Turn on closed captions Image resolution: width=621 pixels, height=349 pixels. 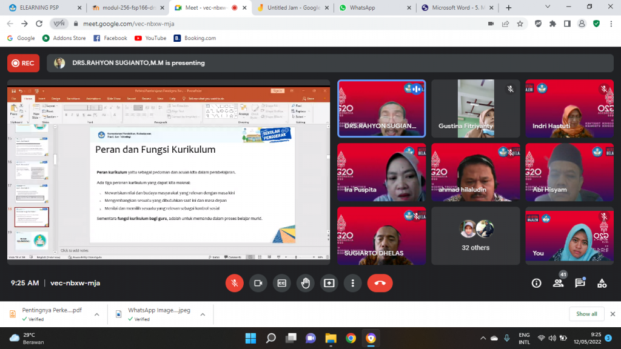point(281,283)
